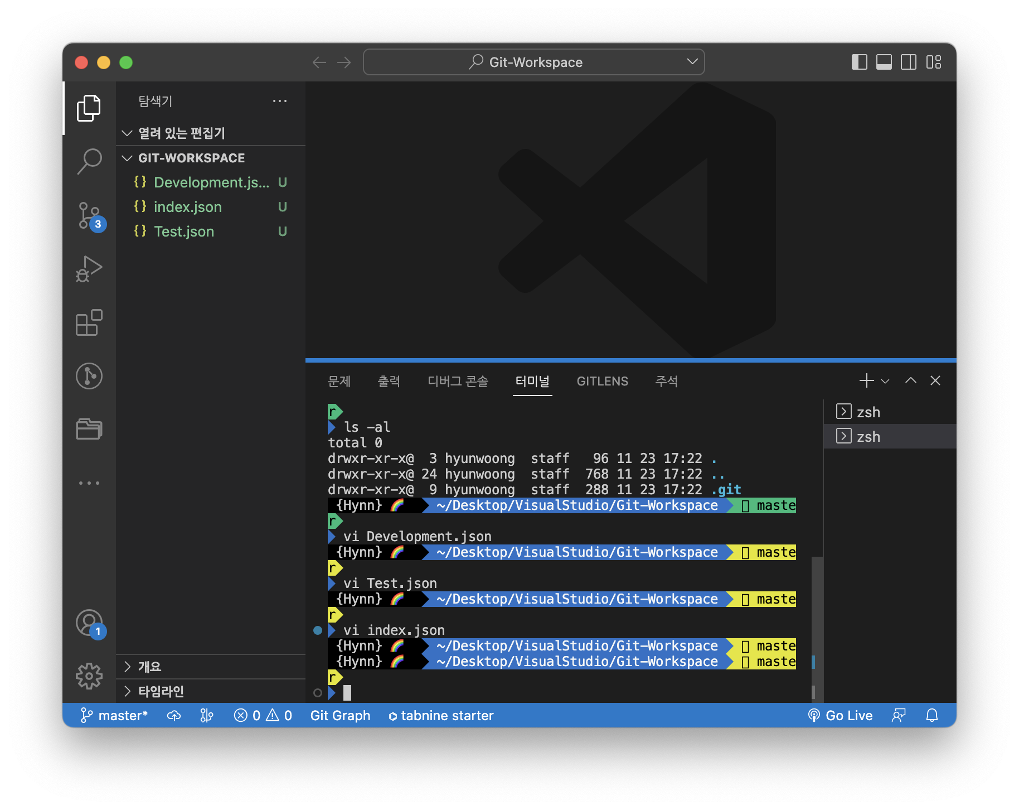Click the feedback person icon in status bar

tap(899, 715)
